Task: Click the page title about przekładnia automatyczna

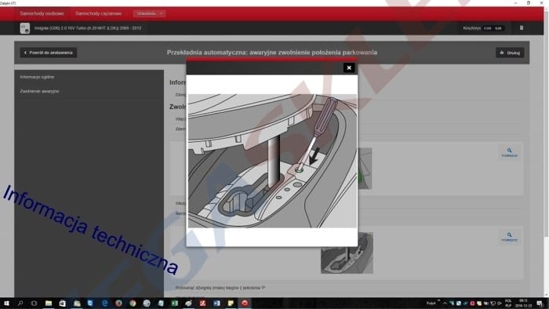Action: pyautogui.click(x=272, y=53)
